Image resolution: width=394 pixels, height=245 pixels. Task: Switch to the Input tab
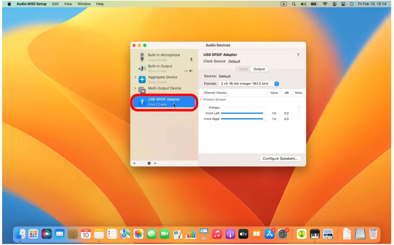243,69
